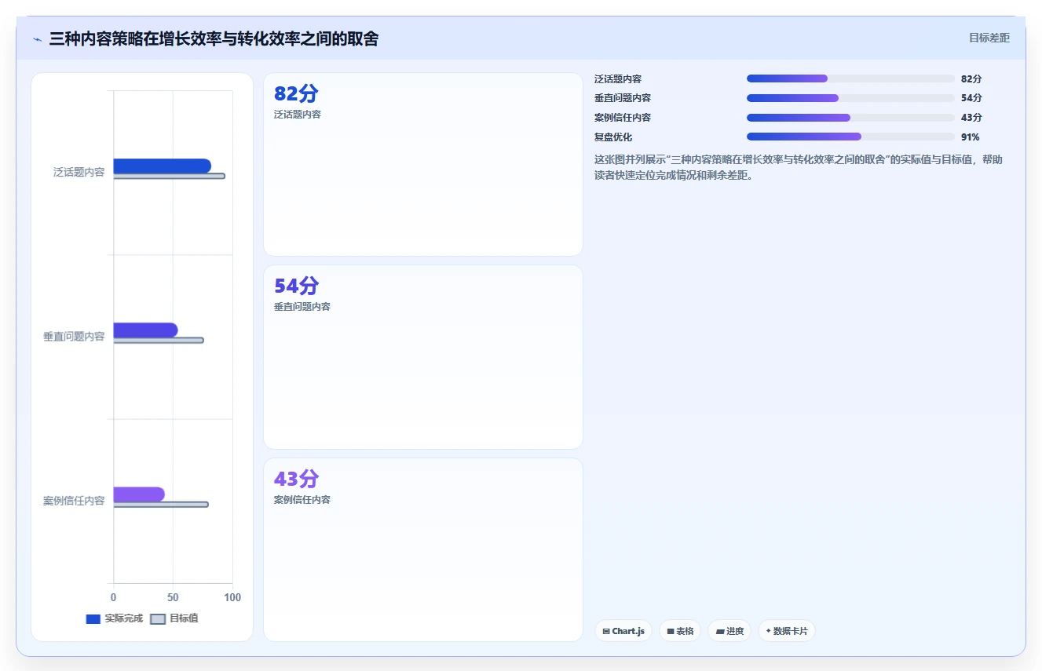This screenshot has width=1042, height=671.
Task: Click the 案例信任内容 label in the progress list
Action: [x=623, y=118]
